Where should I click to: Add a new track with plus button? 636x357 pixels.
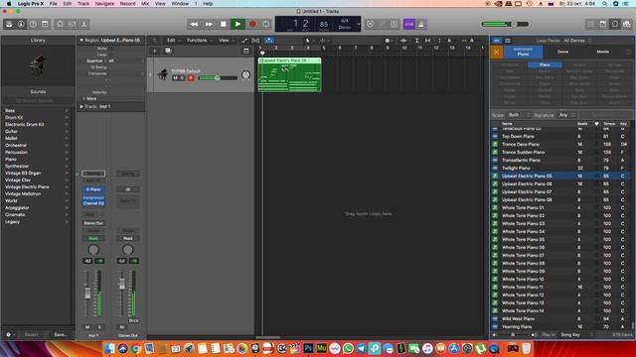pyautogui.click(x=155, y=51)
